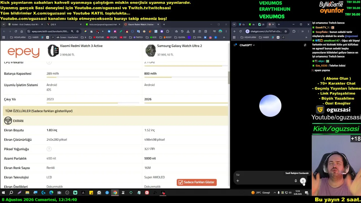Show more bookmarks in ChatGPT window

click(x=306, y=37)
